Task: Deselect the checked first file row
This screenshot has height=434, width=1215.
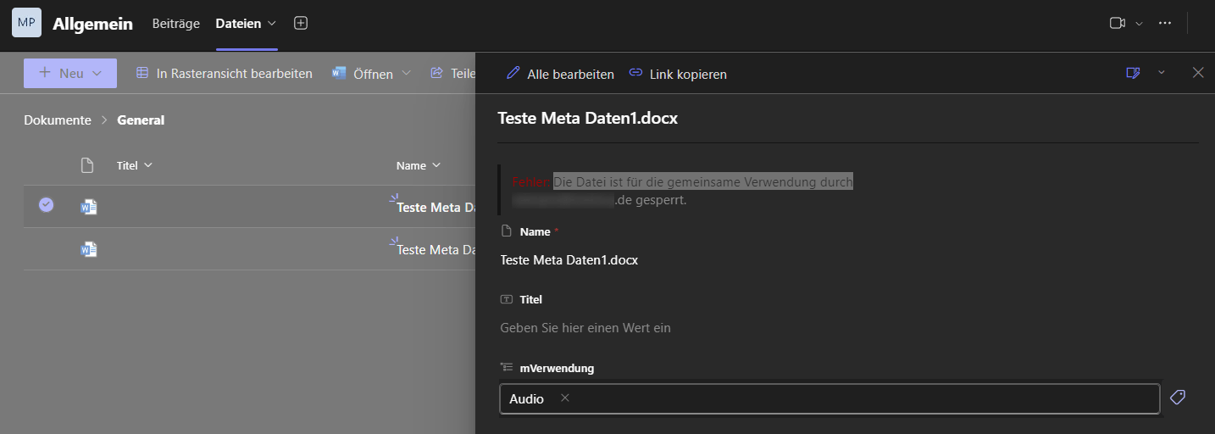Action: click(x=47, y=205)
